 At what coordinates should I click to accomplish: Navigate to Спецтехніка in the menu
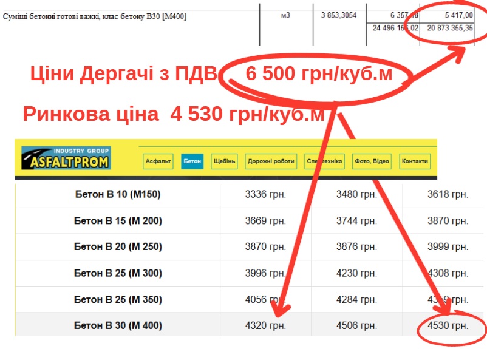(325, 161)
